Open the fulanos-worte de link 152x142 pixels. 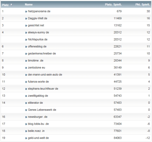point(38,81)
